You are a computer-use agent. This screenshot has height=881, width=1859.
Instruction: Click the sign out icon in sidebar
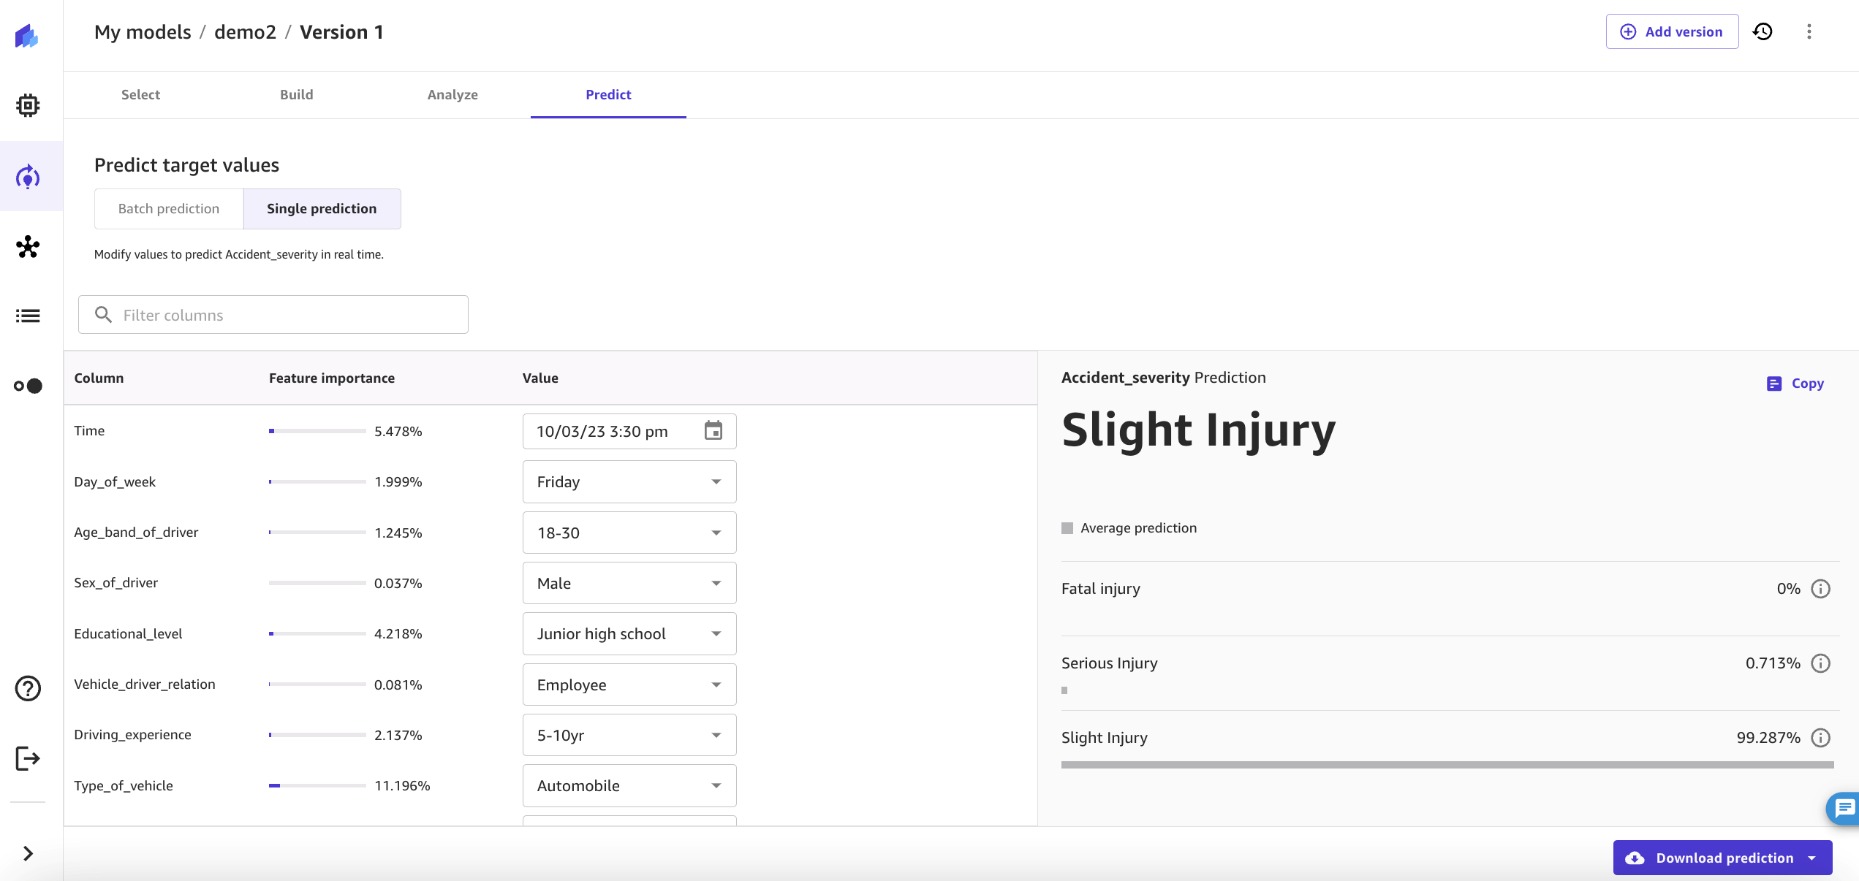point(28,758)
